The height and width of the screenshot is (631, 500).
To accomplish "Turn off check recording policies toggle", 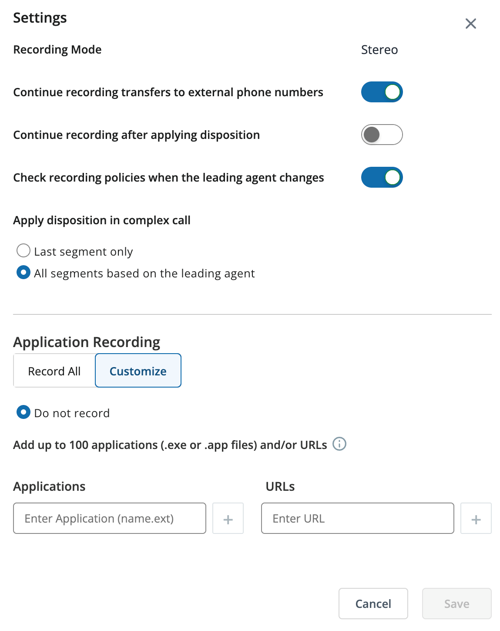I will coord(382,177).
